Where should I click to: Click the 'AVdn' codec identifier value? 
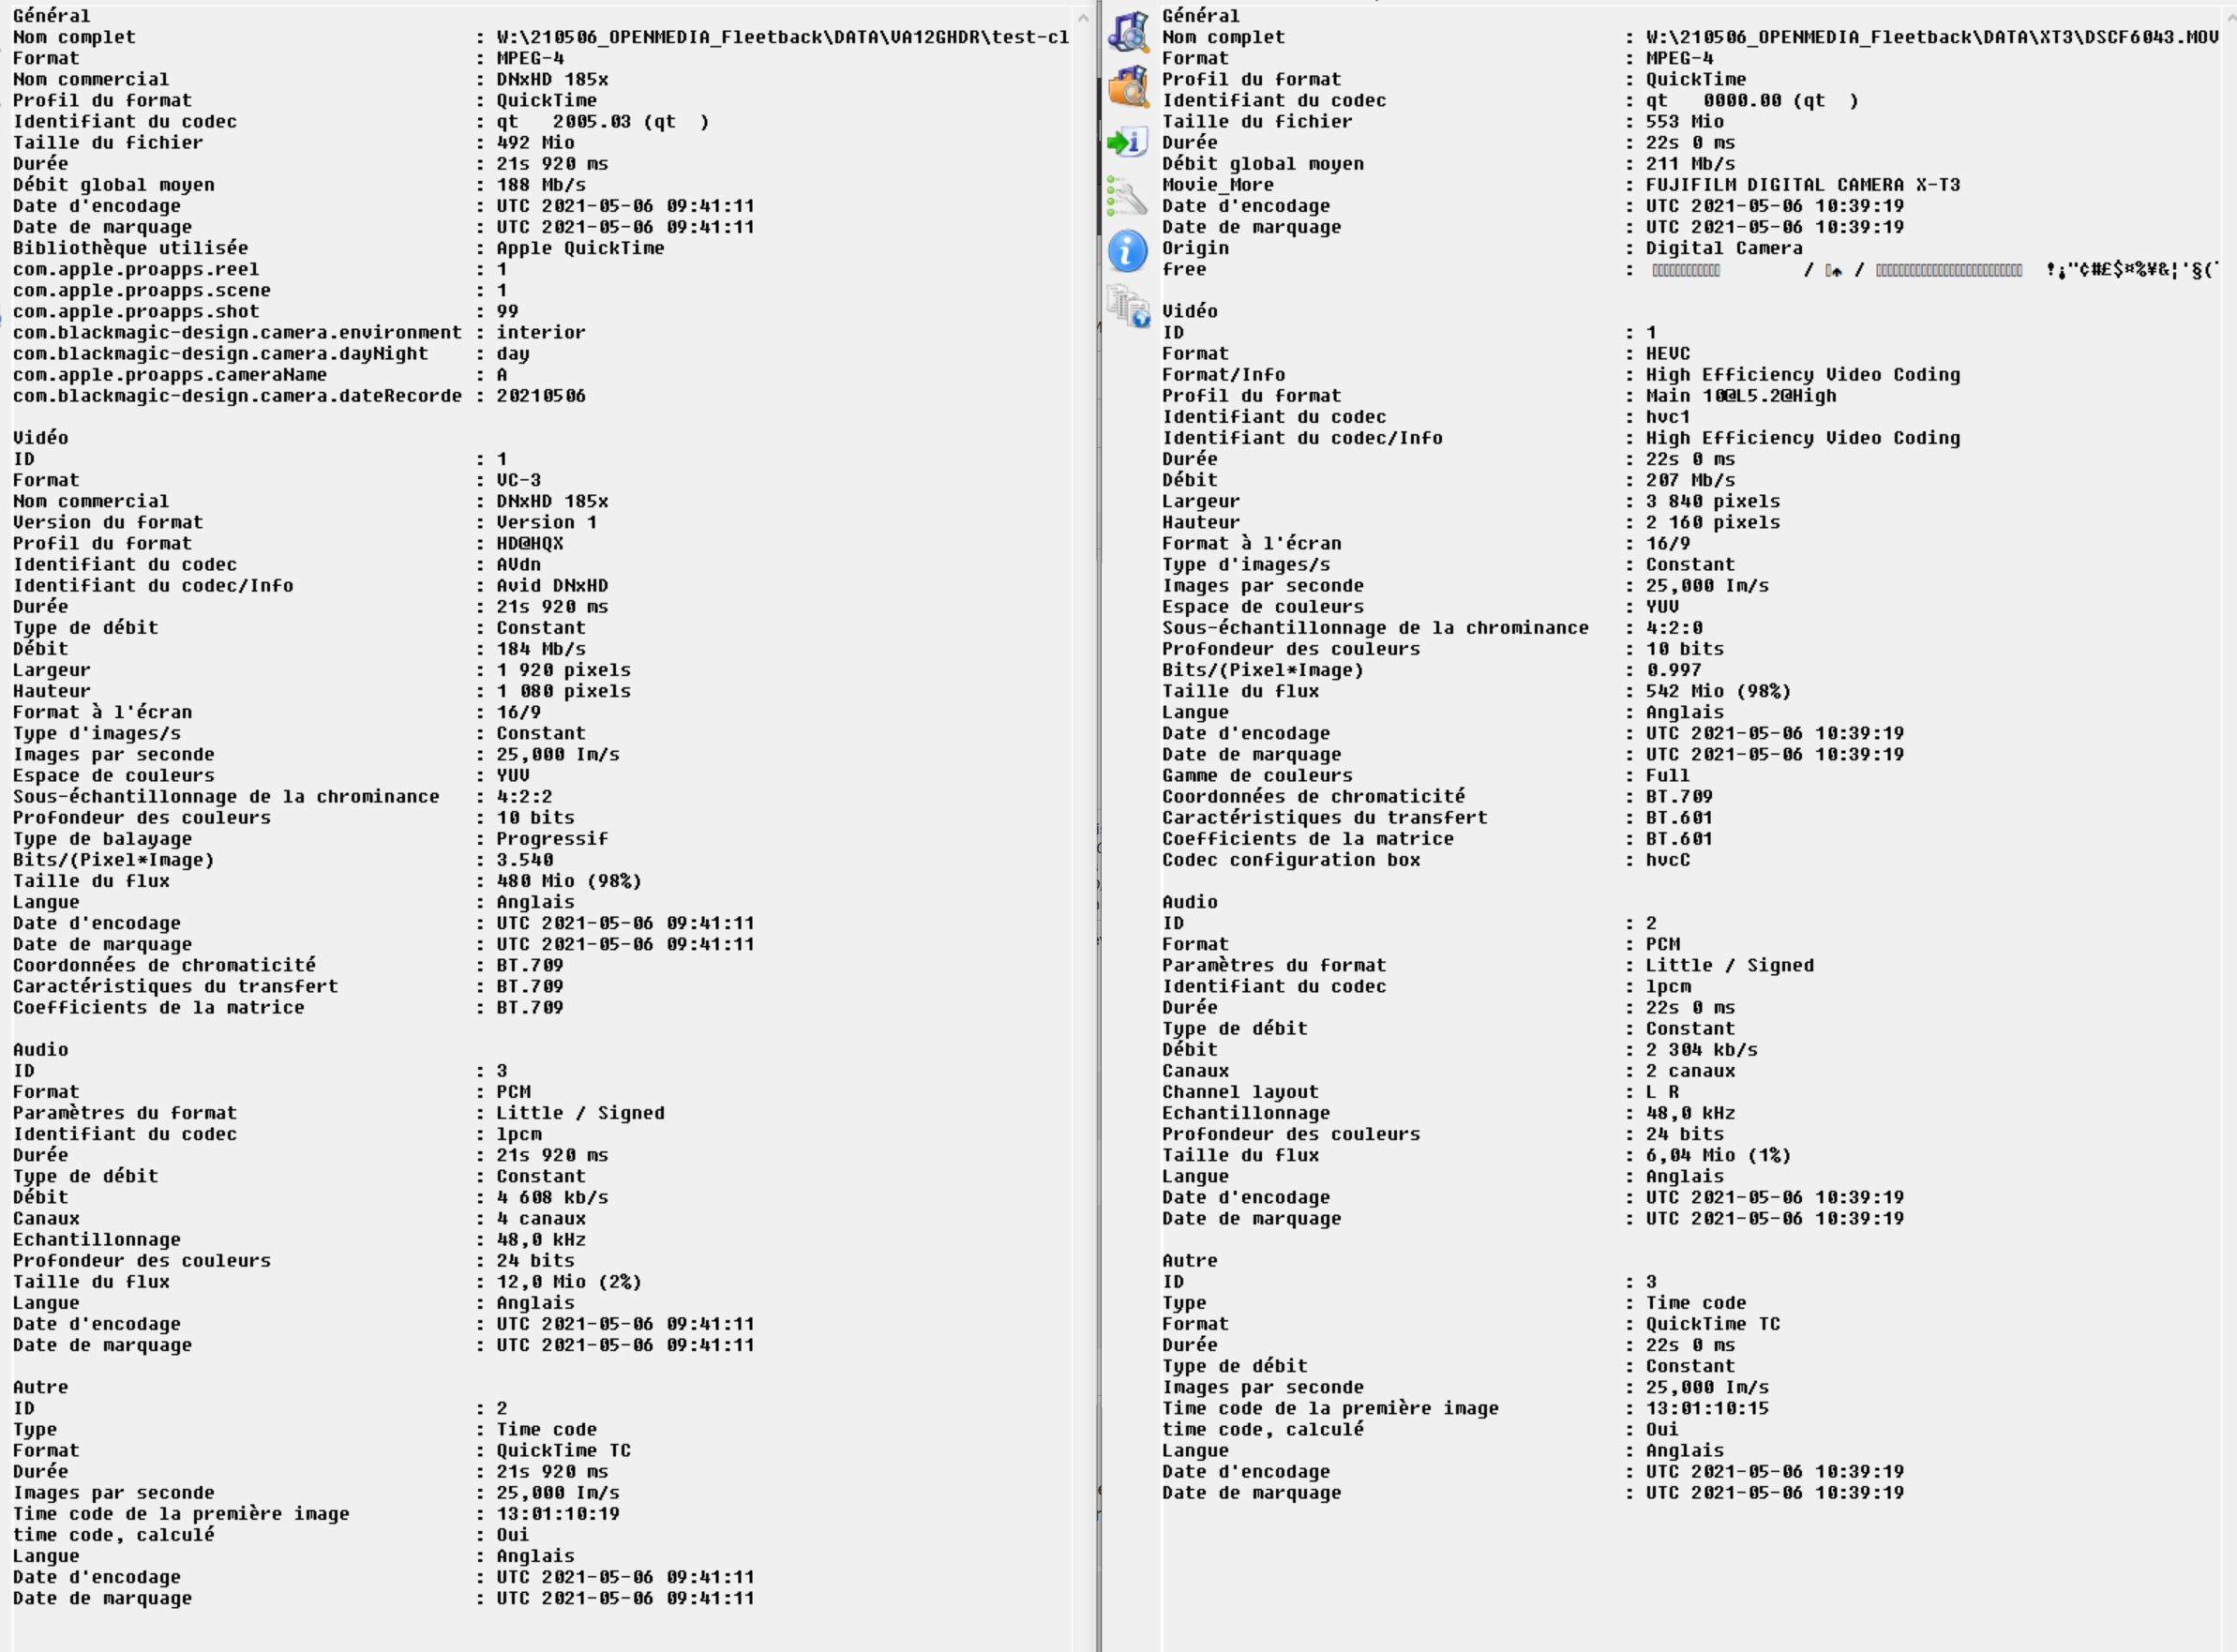click(519, 565)
